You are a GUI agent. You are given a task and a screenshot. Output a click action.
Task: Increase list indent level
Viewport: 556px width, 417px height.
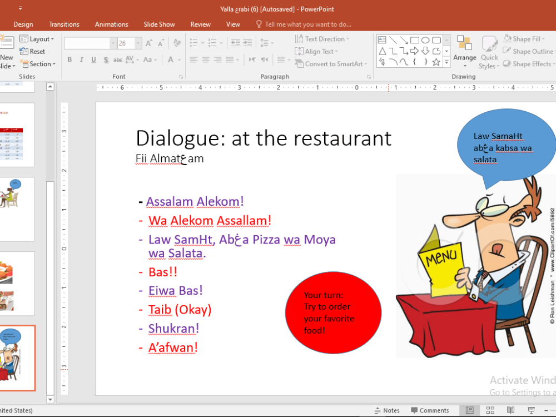(x=247, y=43)
